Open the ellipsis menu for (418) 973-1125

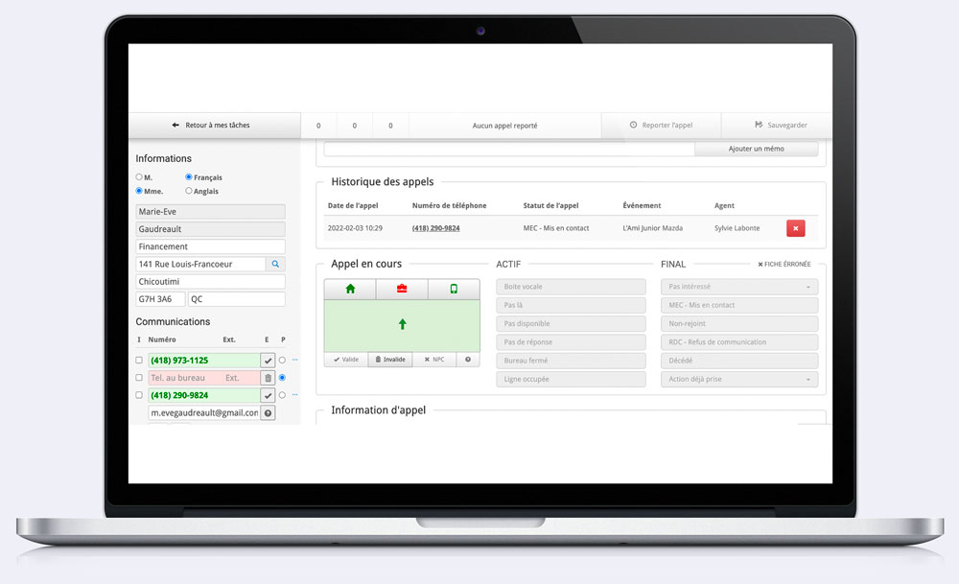coord(294,360)
